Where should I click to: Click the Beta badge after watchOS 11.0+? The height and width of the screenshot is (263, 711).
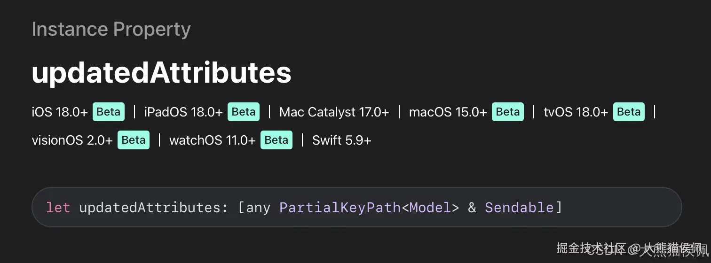click(276, 140)
